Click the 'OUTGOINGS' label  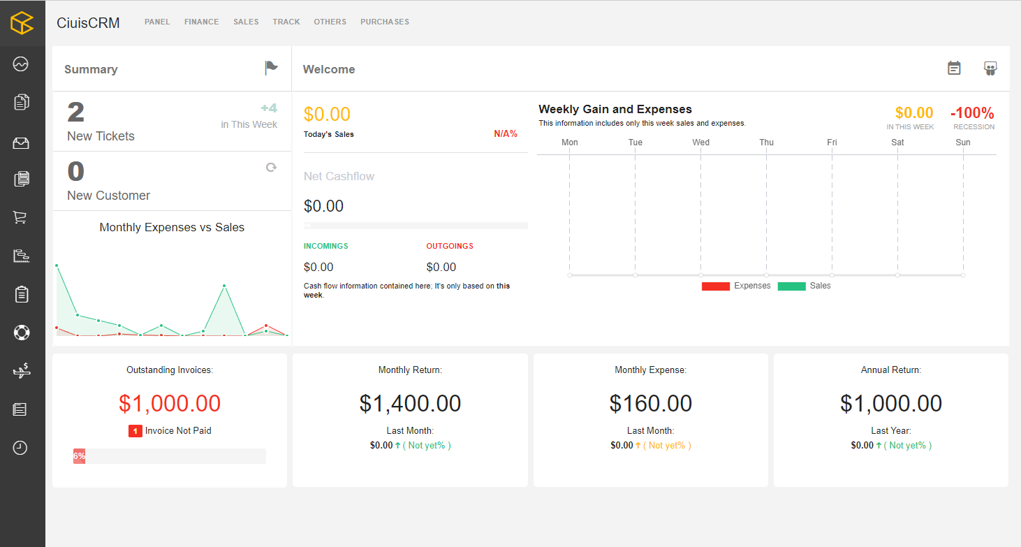(x=450, y=246)
